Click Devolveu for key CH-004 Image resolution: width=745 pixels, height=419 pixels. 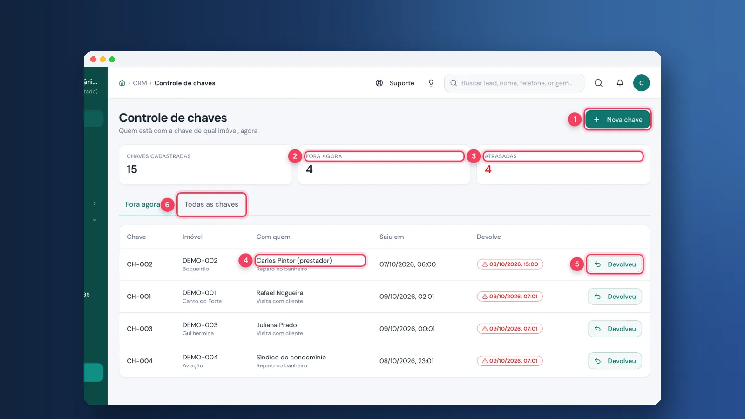click(615, 361)
